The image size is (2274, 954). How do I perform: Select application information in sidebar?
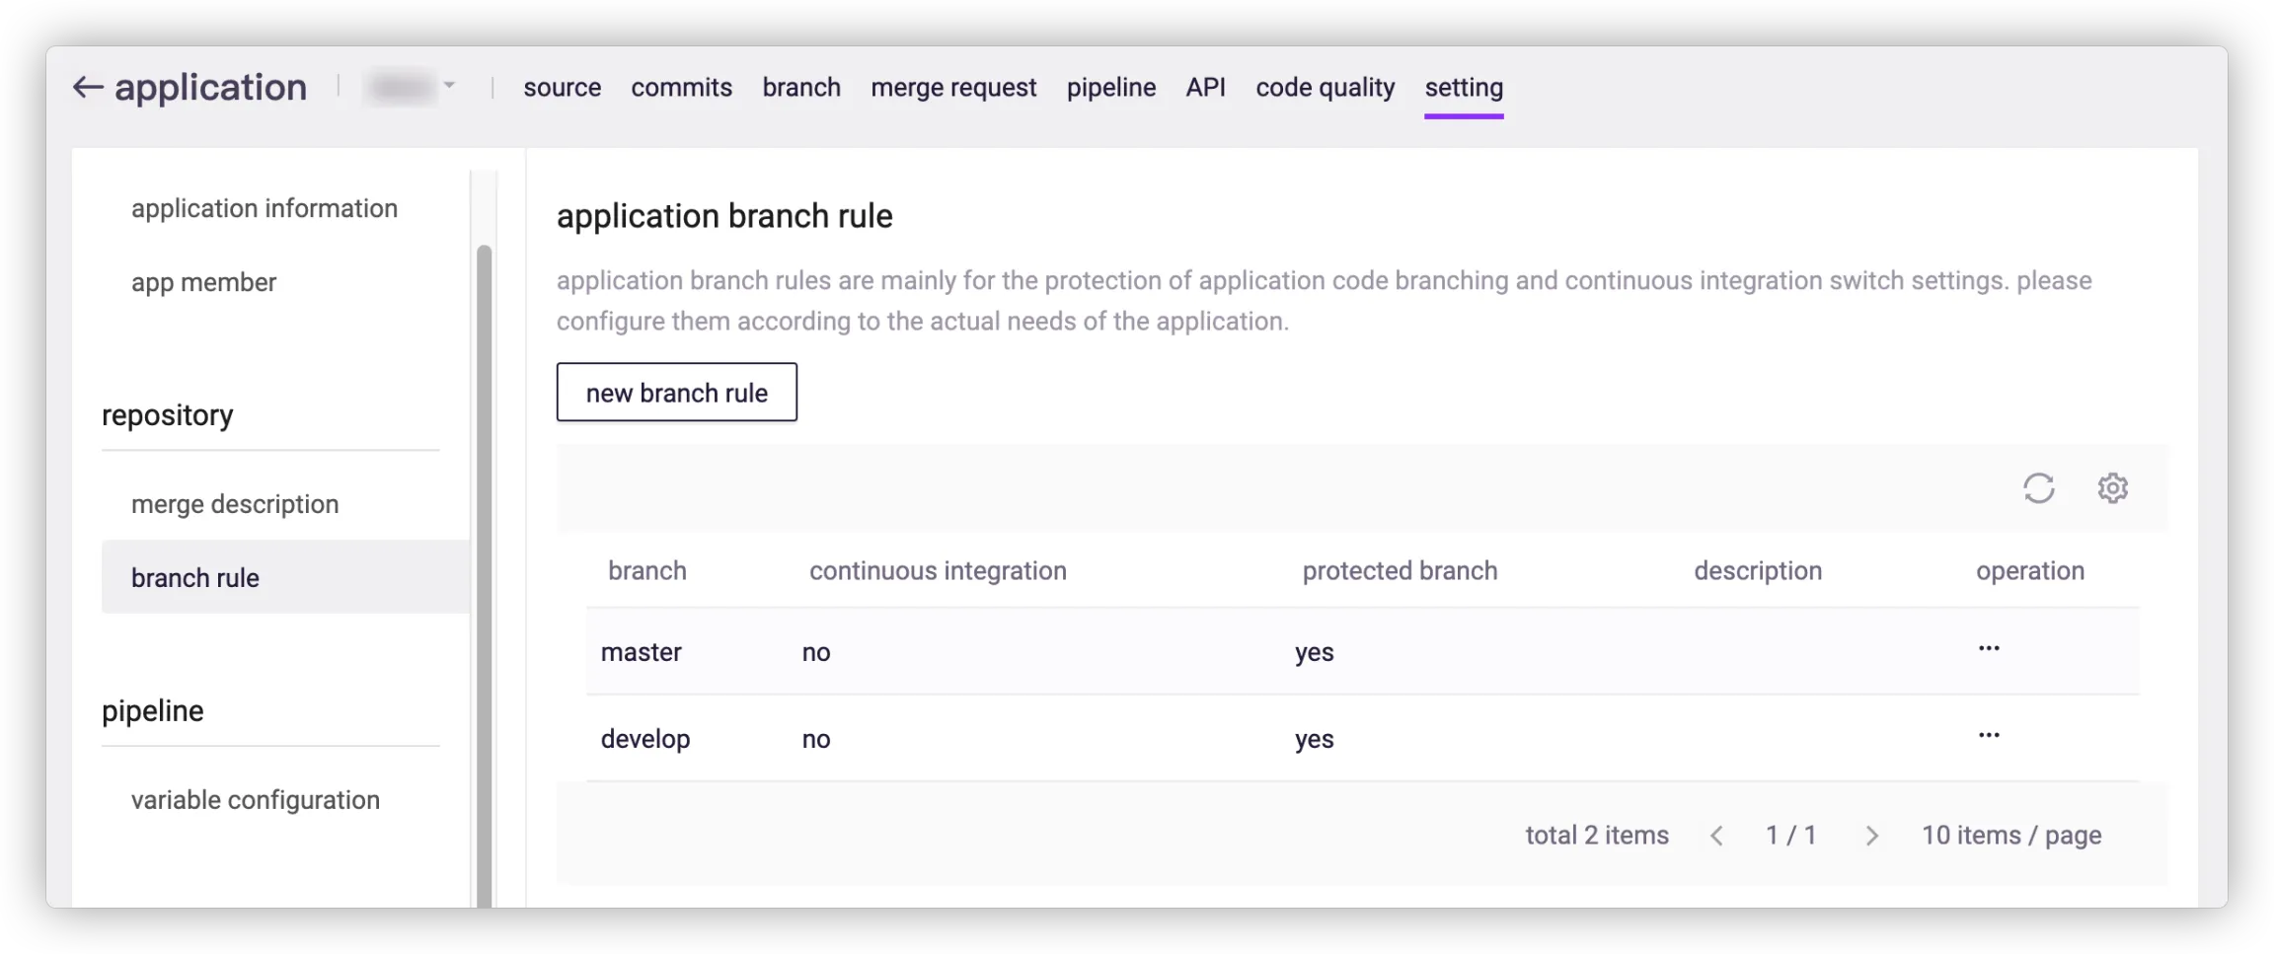click(265, 209)
